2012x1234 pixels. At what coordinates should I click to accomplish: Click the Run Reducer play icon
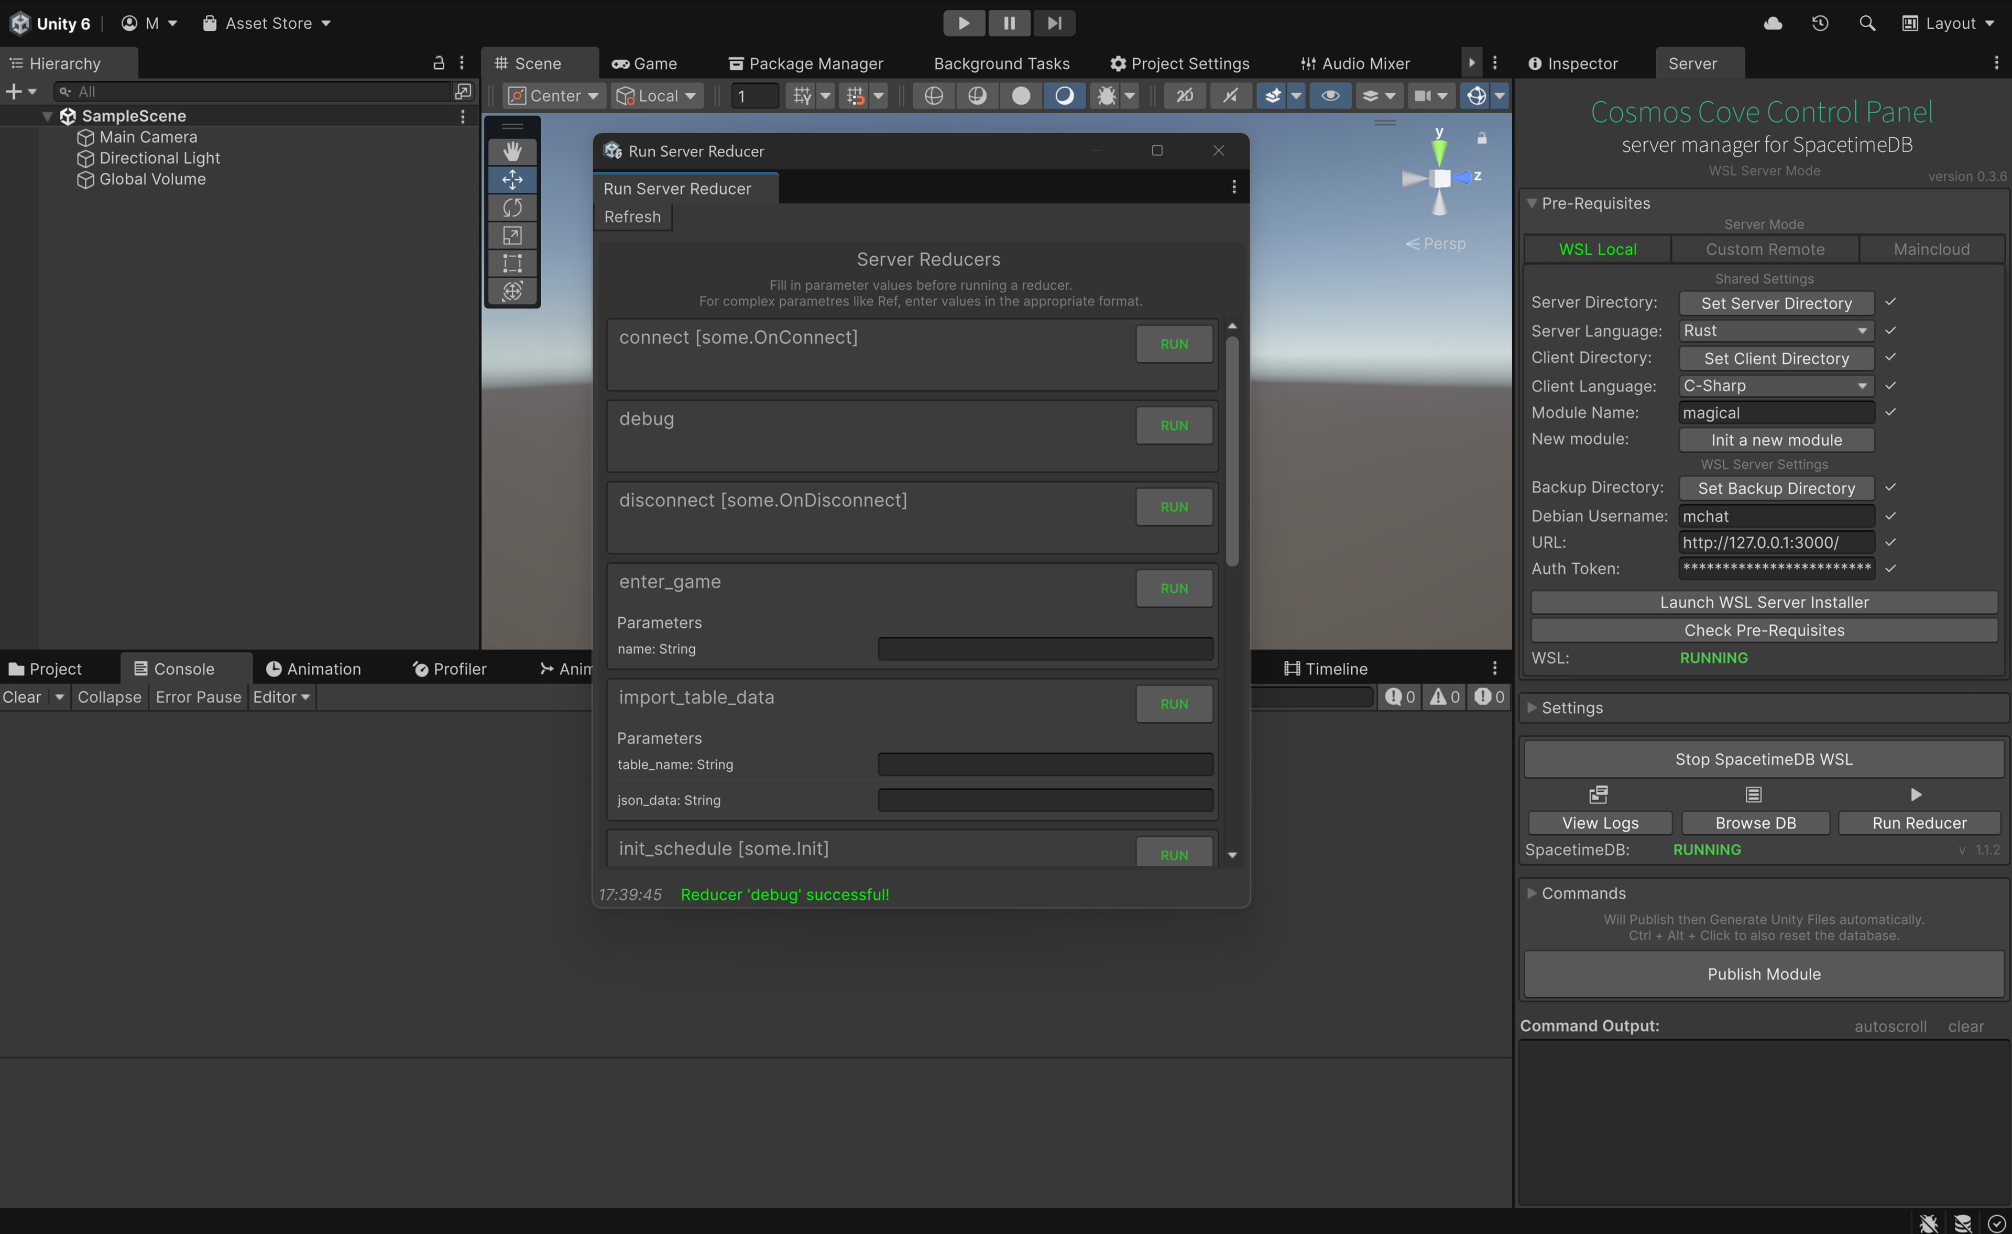1916,794
